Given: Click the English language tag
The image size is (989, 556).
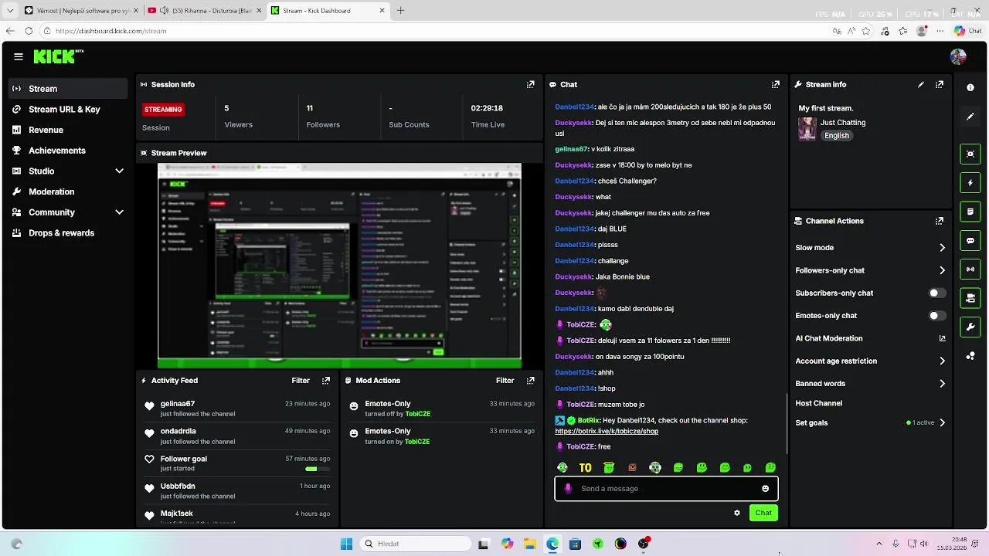Looking at the screenshot, I should 836,136.
